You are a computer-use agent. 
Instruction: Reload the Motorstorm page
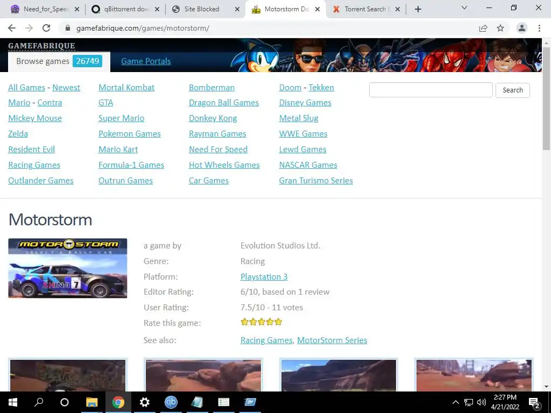point(46,28)
